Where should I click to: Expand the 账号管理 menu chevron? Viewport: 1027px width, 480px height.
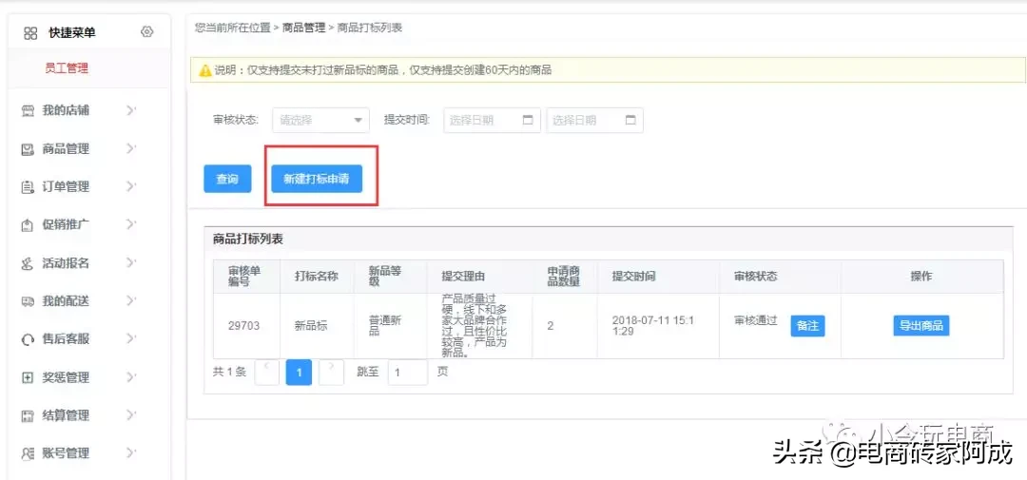(131, 452)
